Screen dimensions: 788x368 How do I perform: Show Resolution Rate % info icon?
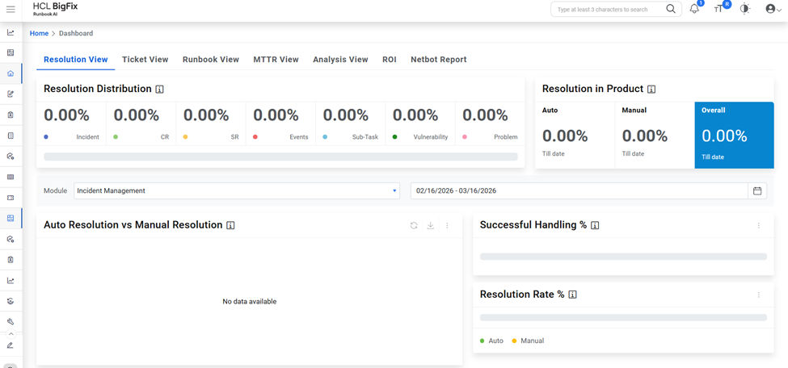click(572, 295)
